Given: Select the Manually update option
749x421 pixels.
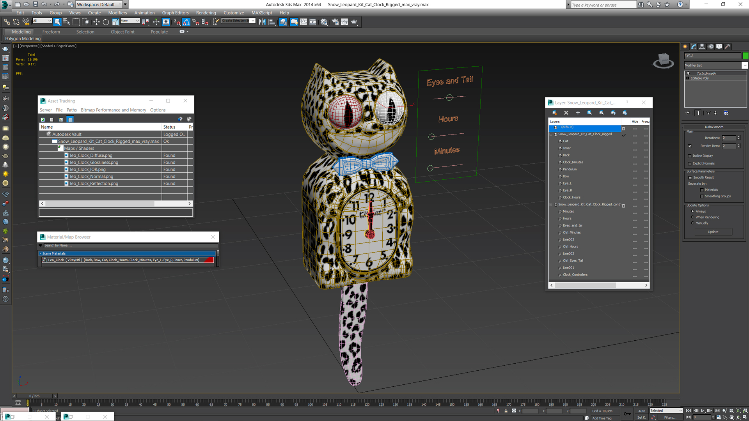Looking at the screenshot, I should (x=693, y=223).
